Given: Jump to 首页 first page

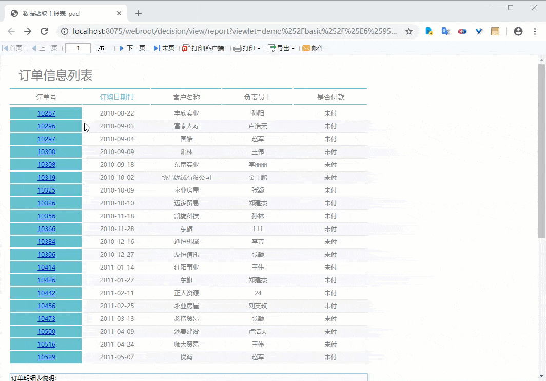Looking at the screenshot, I should 12,48.
